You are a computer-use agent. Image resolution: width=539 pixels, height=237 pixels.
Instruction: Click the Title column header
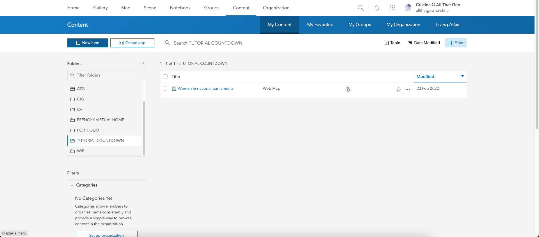(x=176, y=77)
